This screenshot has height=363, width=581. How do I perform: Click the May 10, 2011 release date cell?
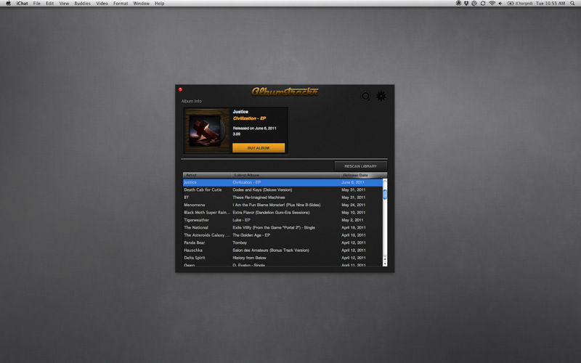pyautogui.click(x=354, y=213)
